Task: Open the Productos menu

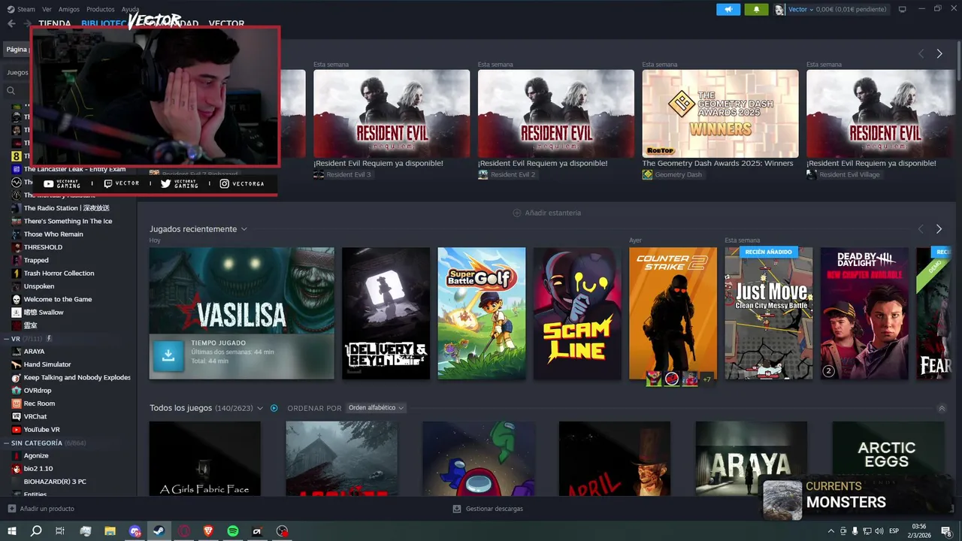Action: point(101,9)
